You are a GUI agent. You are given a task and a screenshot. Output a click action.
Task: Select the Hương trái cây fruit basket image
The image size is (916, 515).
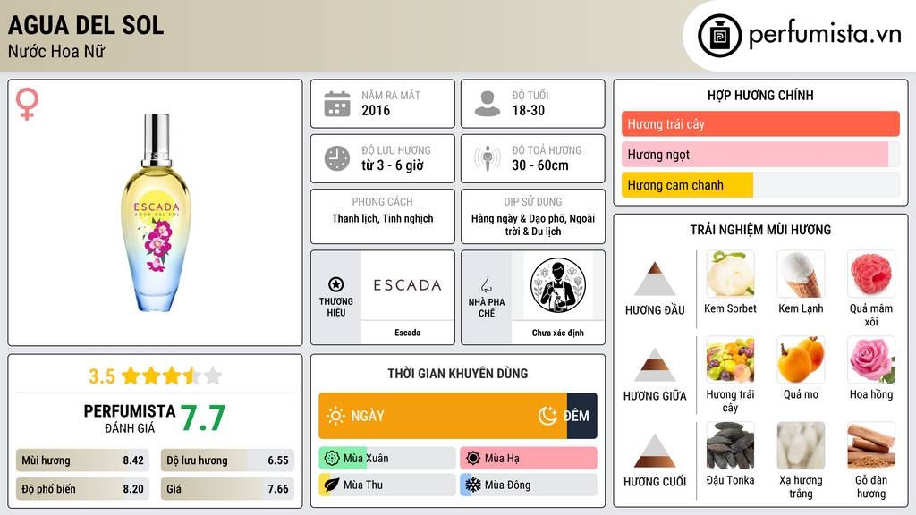[x=730, y=359]
